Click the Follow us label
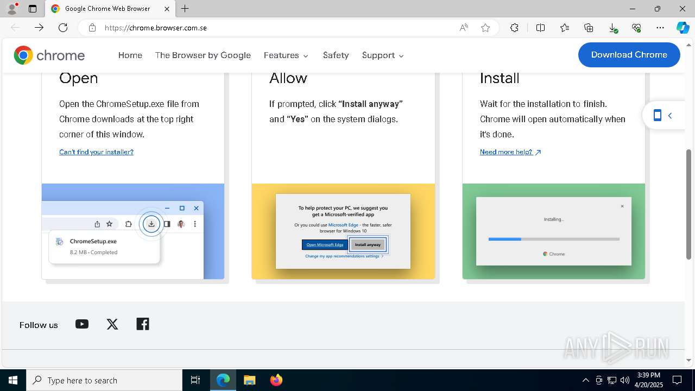Screen dimensions: 695x391 click(39, 325)
